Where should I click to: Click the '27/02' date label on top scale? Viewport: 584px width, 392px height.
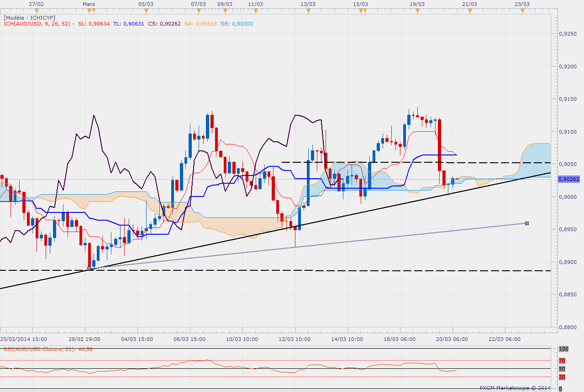[37, 4]
